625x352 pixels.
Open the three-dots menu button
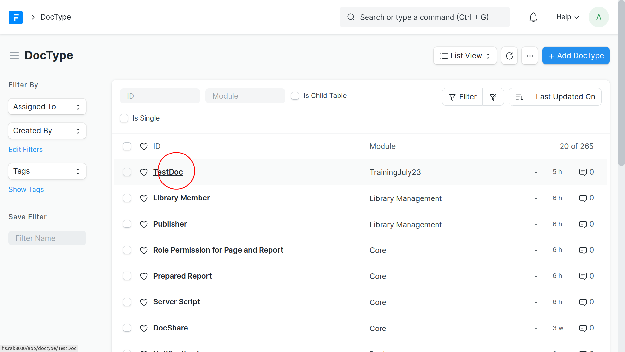pyautogui.click(x=530, y=56)
